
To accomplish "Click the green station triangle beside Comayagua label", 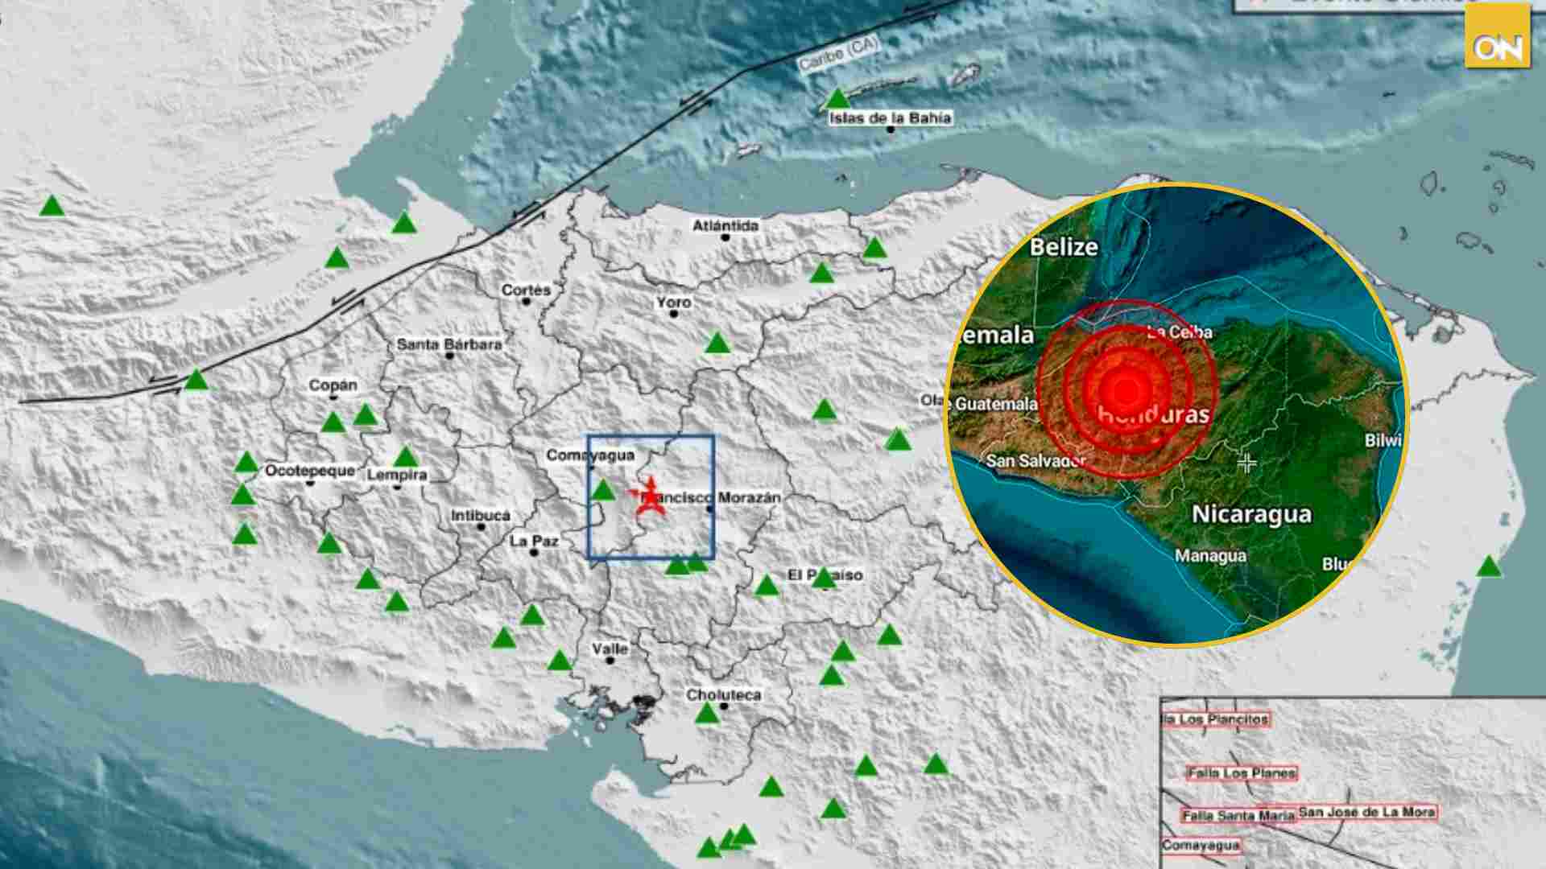I will (x=603, y=489).
